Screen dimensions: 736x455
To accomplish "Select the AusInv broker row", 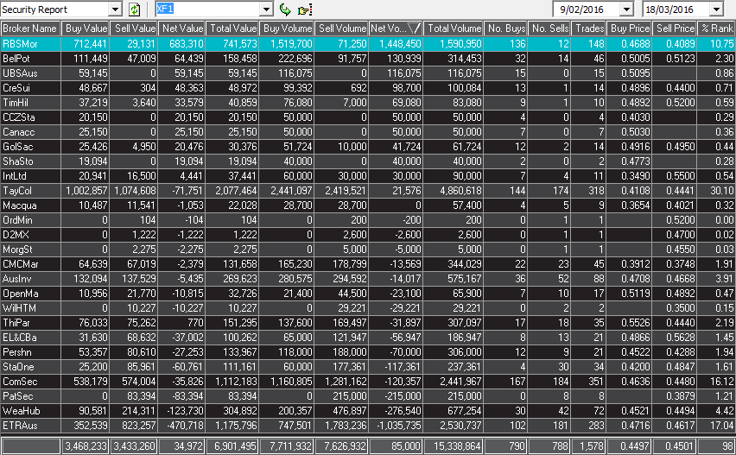I will (x=368, y=279).
